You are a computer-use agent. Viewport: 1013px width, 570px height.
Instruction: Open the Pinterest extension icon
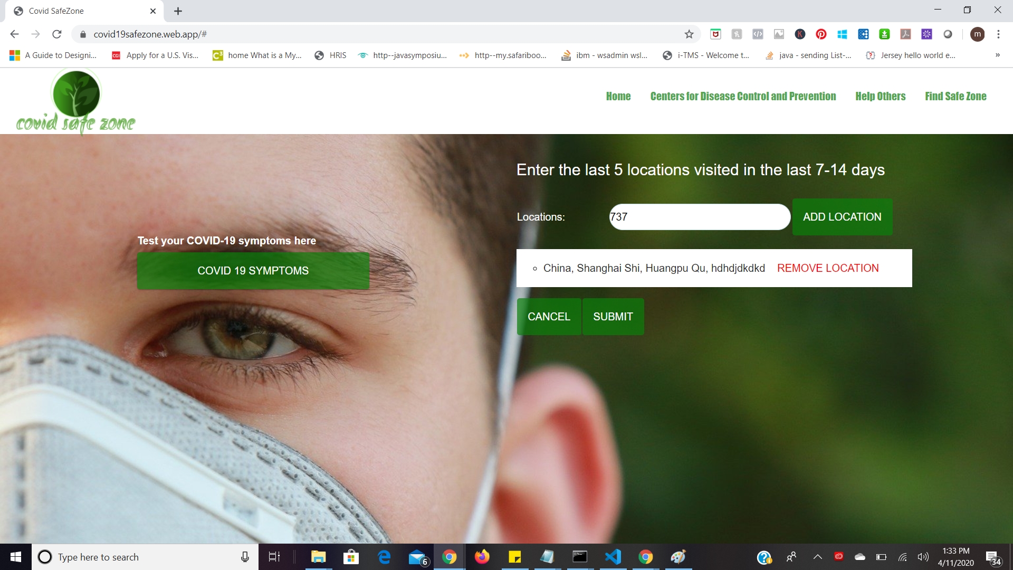821,34
